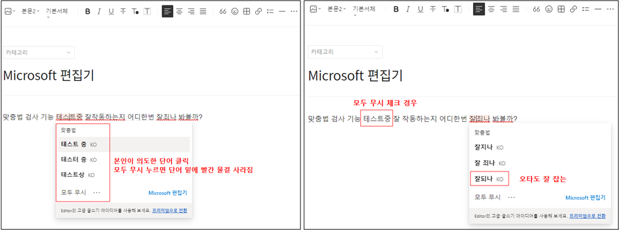Select right alignment in the left editor

point(191,11)
